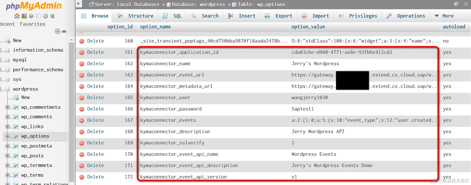Open navigation panel settings gear
Screen dimensions: 471x185
pos(45,16)
